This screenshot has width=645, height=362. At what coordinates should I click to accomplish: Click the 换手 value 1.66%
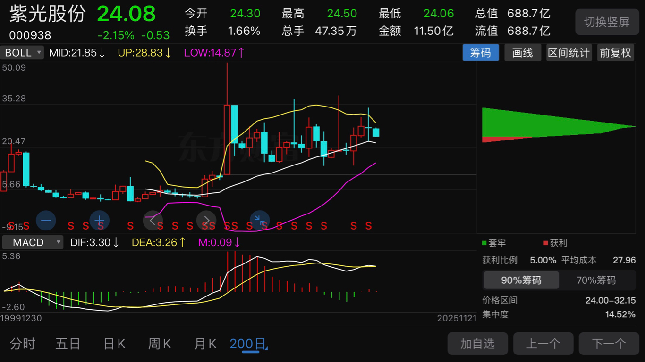tap(244, 32)
